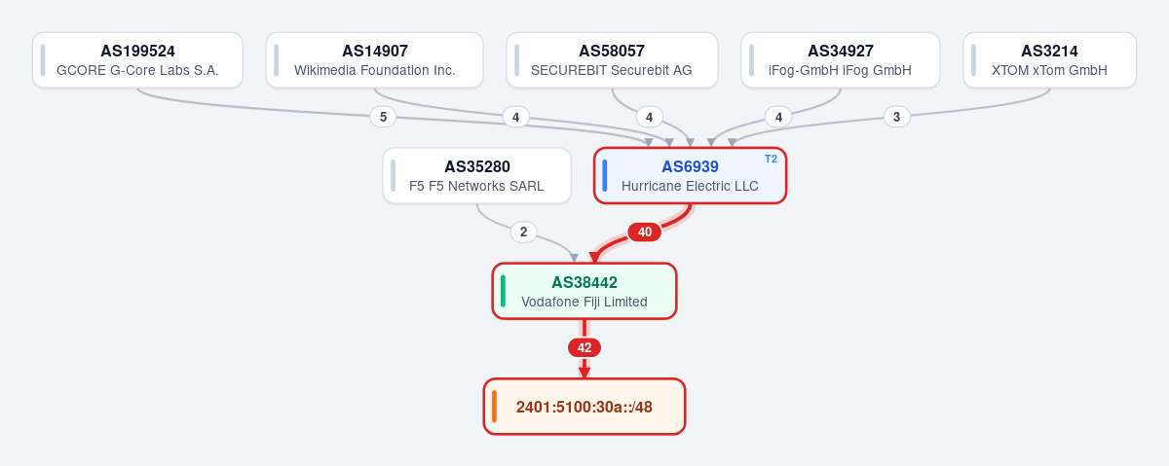Click the AS34927 iFog GmbH node
The image size is (1169, 466).
(x=841, y=60)
